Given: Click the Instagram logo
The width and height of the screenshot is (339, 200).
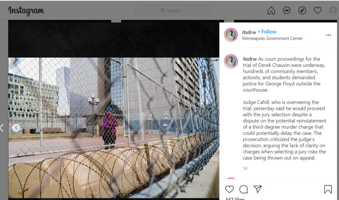Looking at the screenshot, I should pos(26,11).
